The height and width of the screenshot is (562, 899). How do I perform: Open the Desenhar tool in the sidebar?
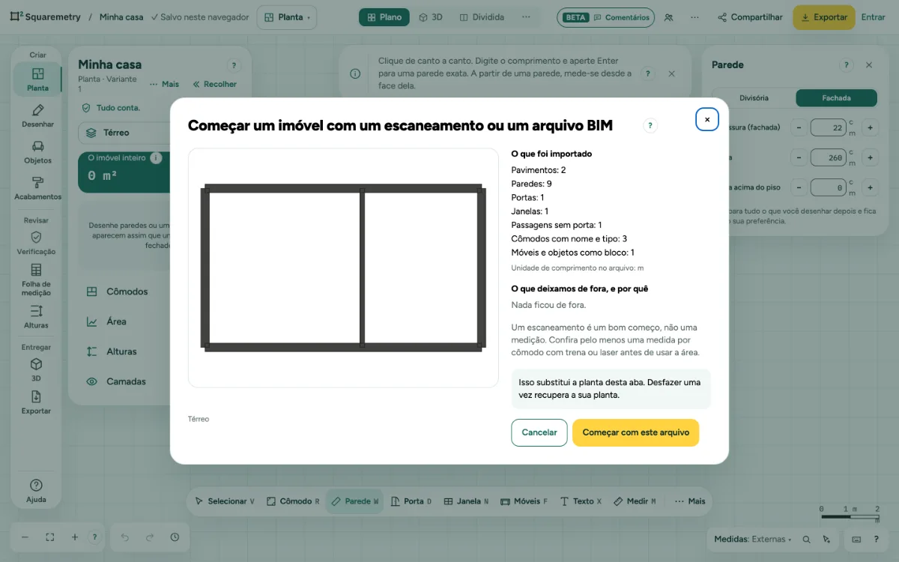[37, 115]
